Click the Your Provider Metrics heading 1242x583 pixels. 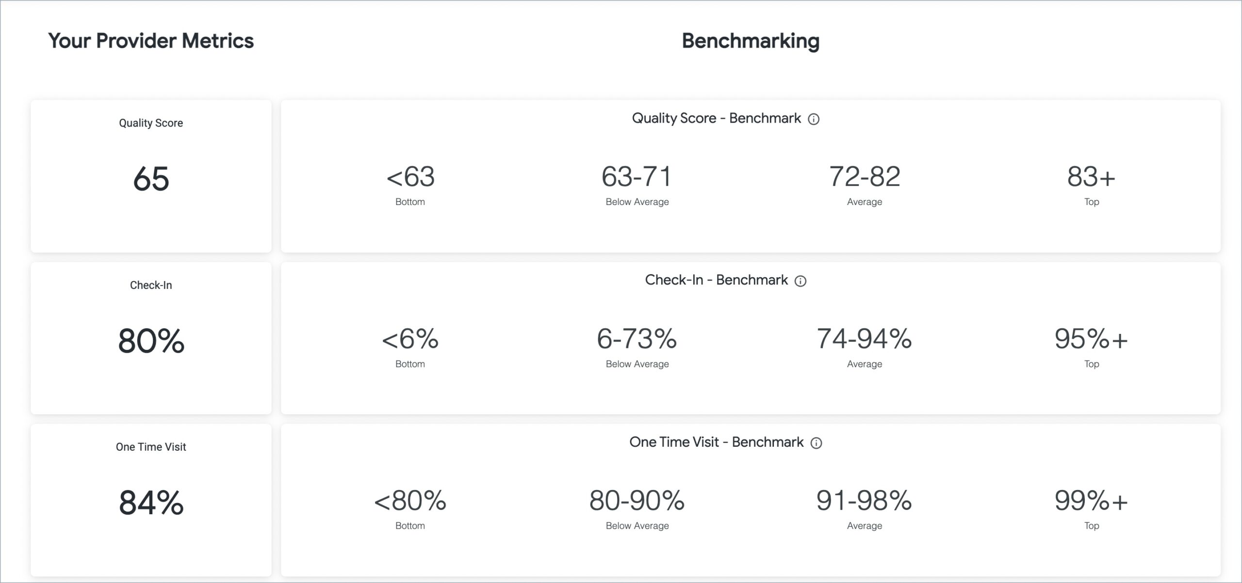[x=151, y=41]
